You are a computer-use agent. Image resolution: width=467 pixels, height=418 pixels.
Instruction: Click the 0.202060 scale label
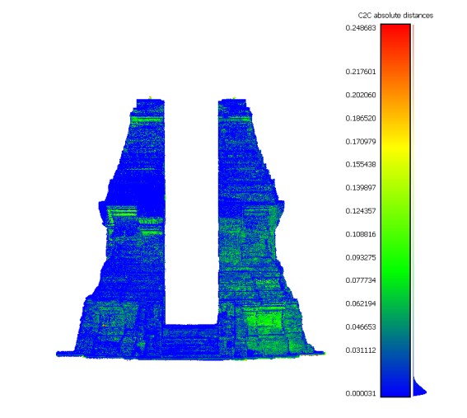tap(361, 95)
